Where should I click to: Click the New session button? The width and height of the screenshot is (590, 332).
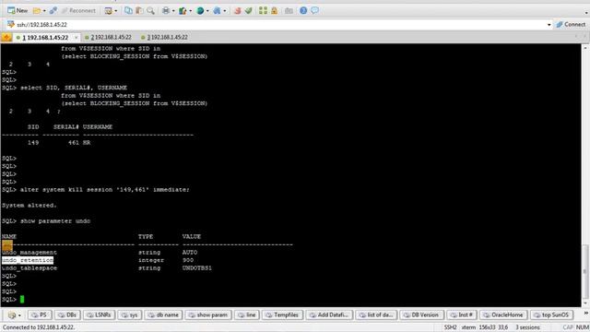18,10
